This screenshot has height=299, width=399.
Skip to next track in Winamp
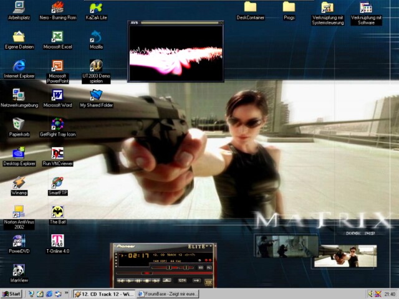coord(155,281)
